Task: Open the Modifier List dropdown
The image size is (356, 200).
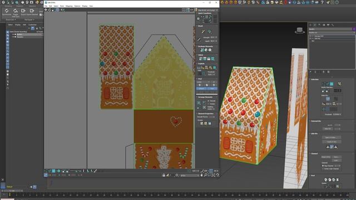Action: (x=332, y=33)
